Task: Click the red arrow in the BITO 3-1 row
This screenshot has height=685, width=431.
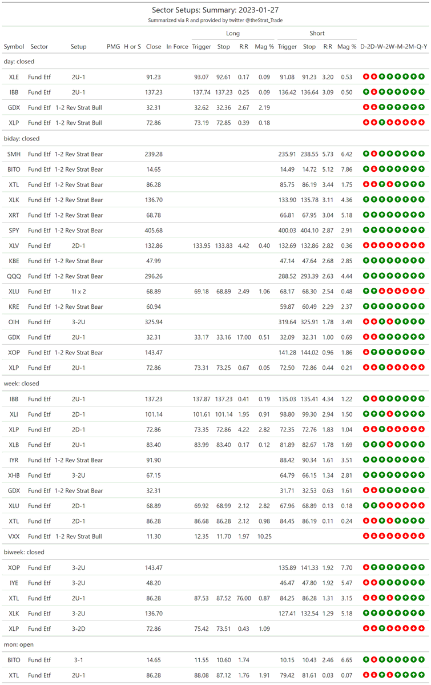Action: pyautogui.click(x=374, y=659)
